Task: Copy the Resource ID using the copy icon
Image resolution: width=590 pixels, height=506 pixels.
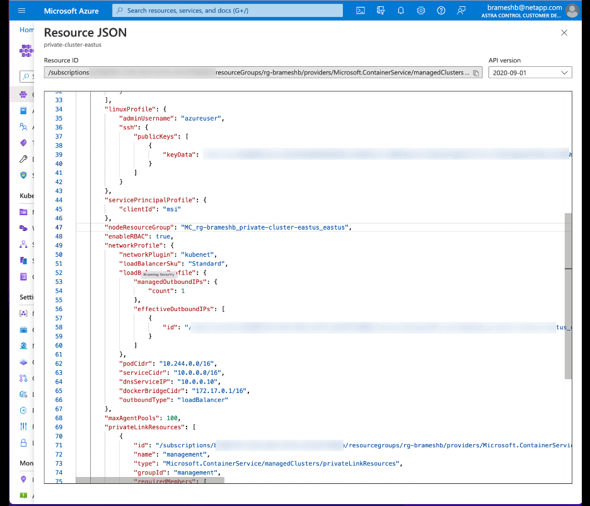Action: tap(476, 73)
